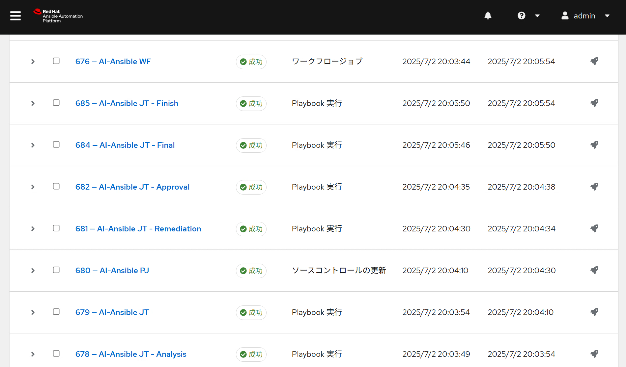This screenshot has width=626, height=367.
Task: Select checkbox for job 684 Final
Action: click(56, 144)
